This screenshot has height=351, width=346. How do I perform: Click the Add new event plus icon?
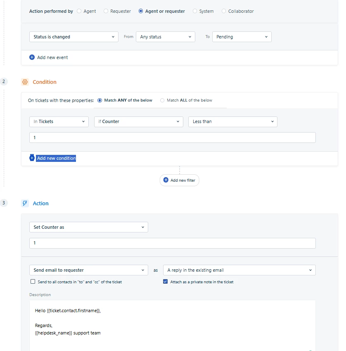coord(32,57)
